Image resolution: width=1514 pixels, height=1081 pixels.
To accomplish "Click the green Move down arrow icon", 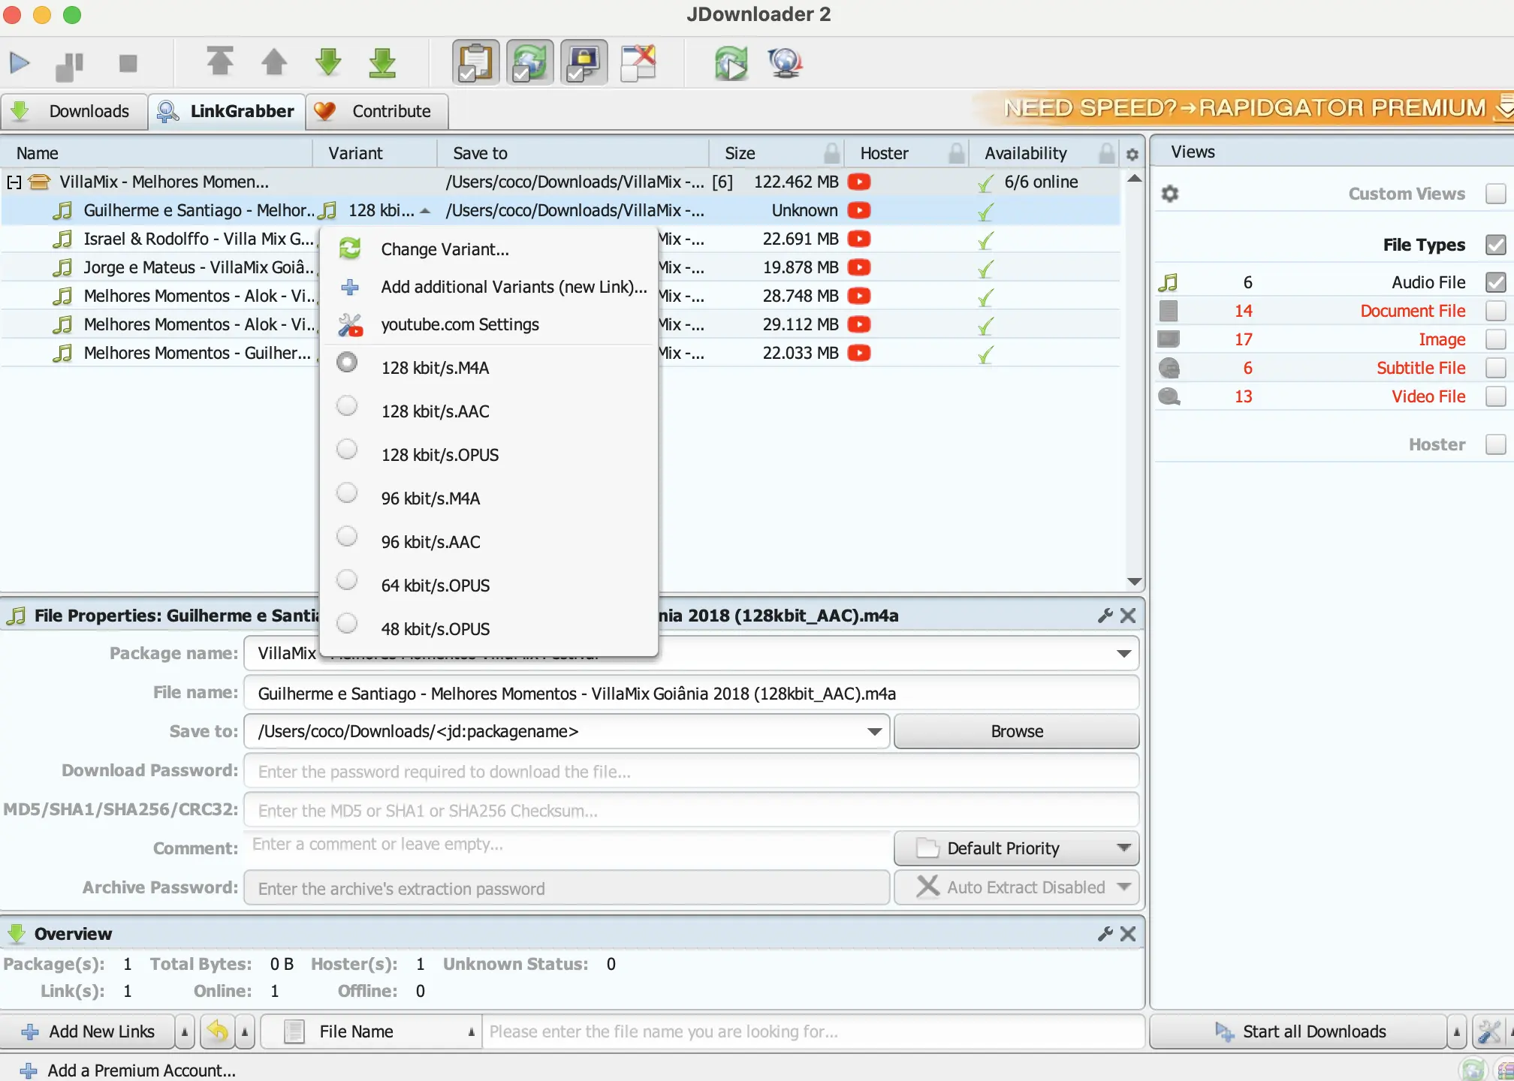I will [x=328, y=62].
